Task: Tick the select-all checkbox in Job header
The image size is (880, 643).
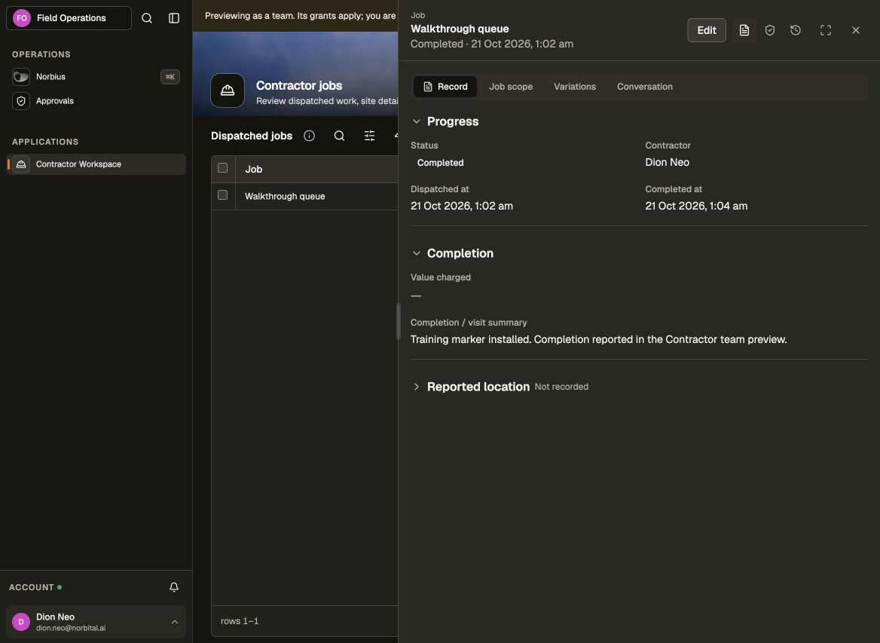Action: pyautogui.click(x=223, y=168)
